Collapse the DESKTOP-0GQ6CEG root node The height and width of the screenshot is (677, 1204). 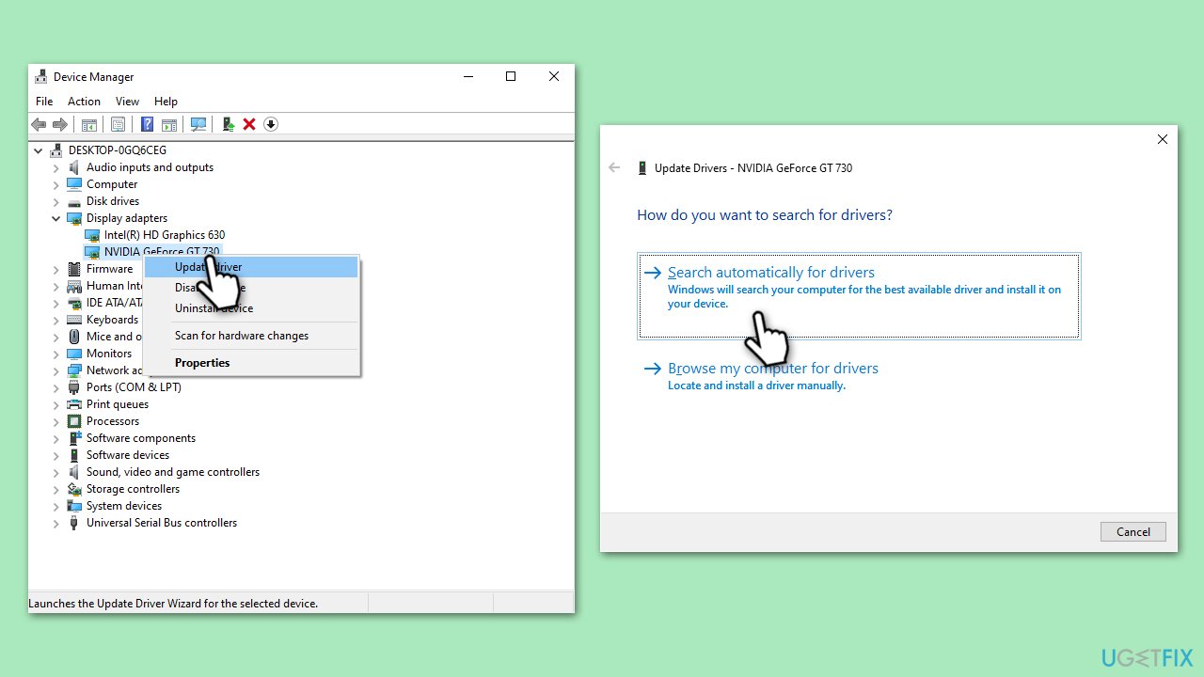click(x=39, y=150)
